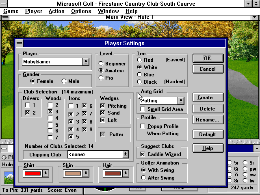
Task: Expand the Chipping Club dropdown
Action: tap(125, 154)
